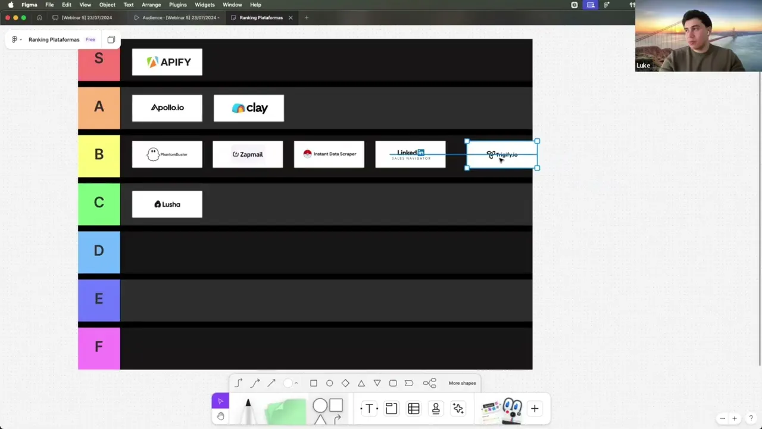762x429 pixels.
Task: Click the zoom out minus button
Action: point(723,418)
